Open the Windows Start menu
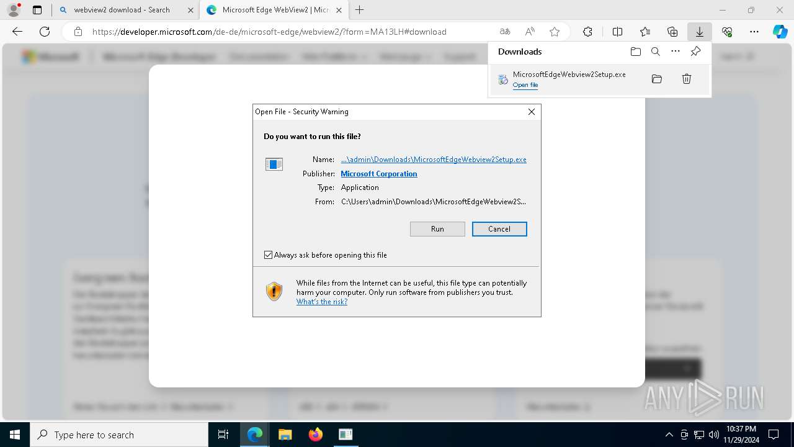794x447 pixels. 15,435
